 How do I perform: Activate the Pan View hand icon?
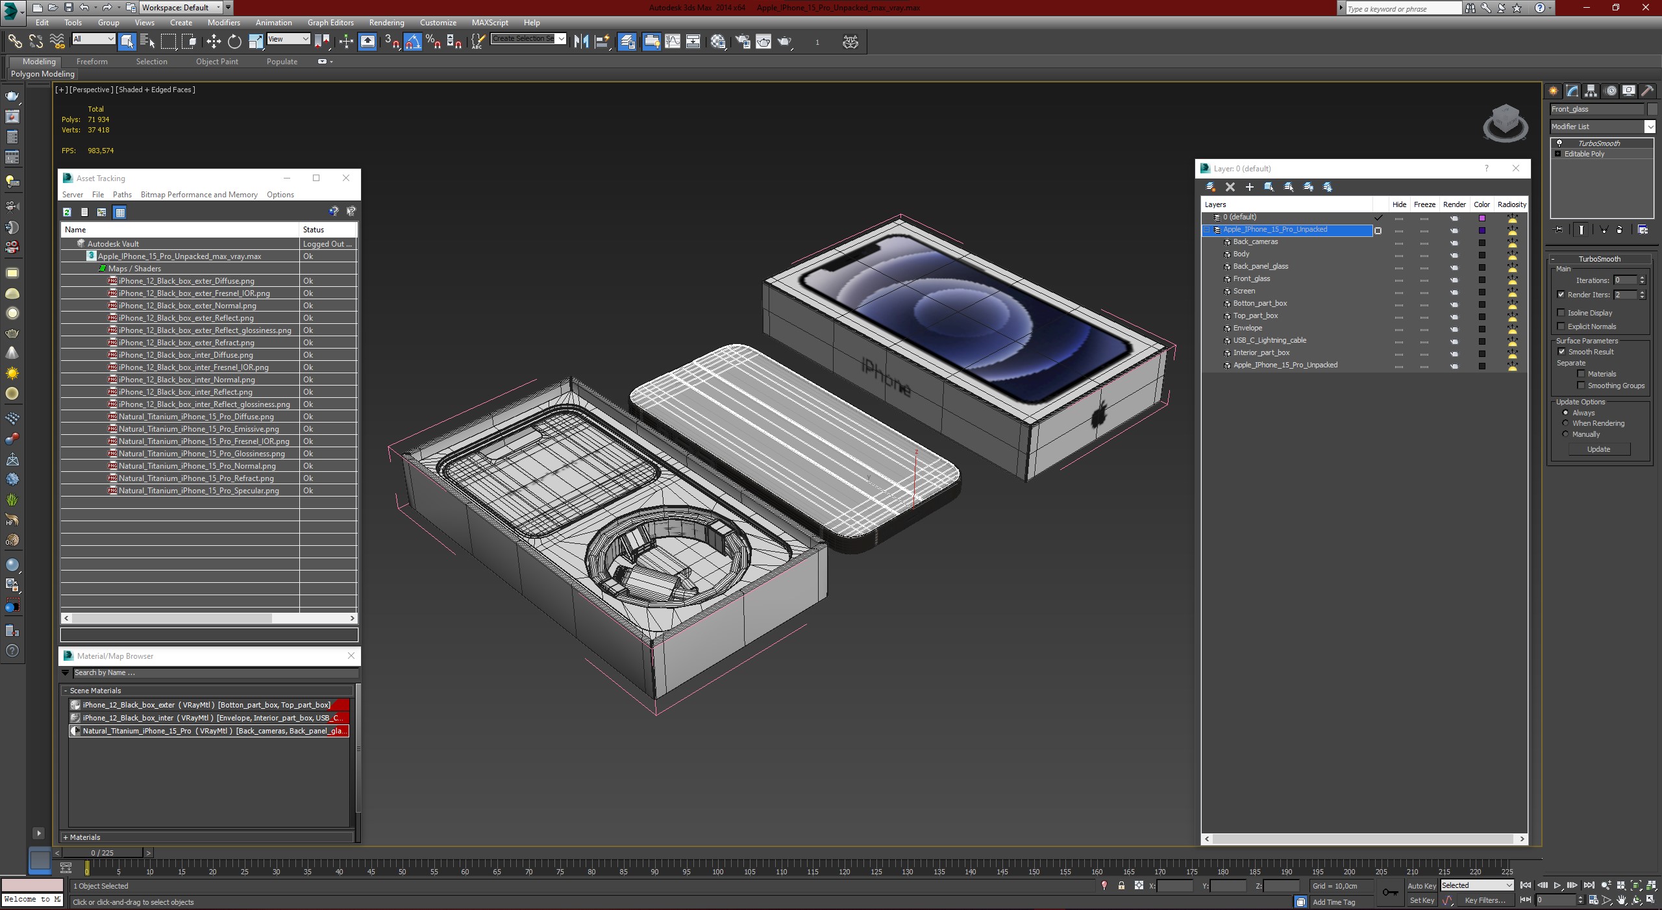pyautogui.click(x=1622, y=900)
